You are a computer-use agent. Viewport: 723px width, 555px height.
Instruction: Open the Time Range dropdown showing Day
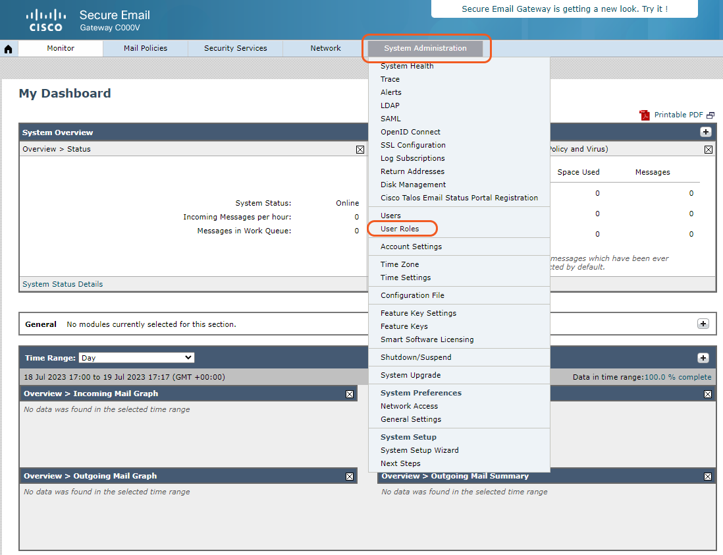(136, 357)
